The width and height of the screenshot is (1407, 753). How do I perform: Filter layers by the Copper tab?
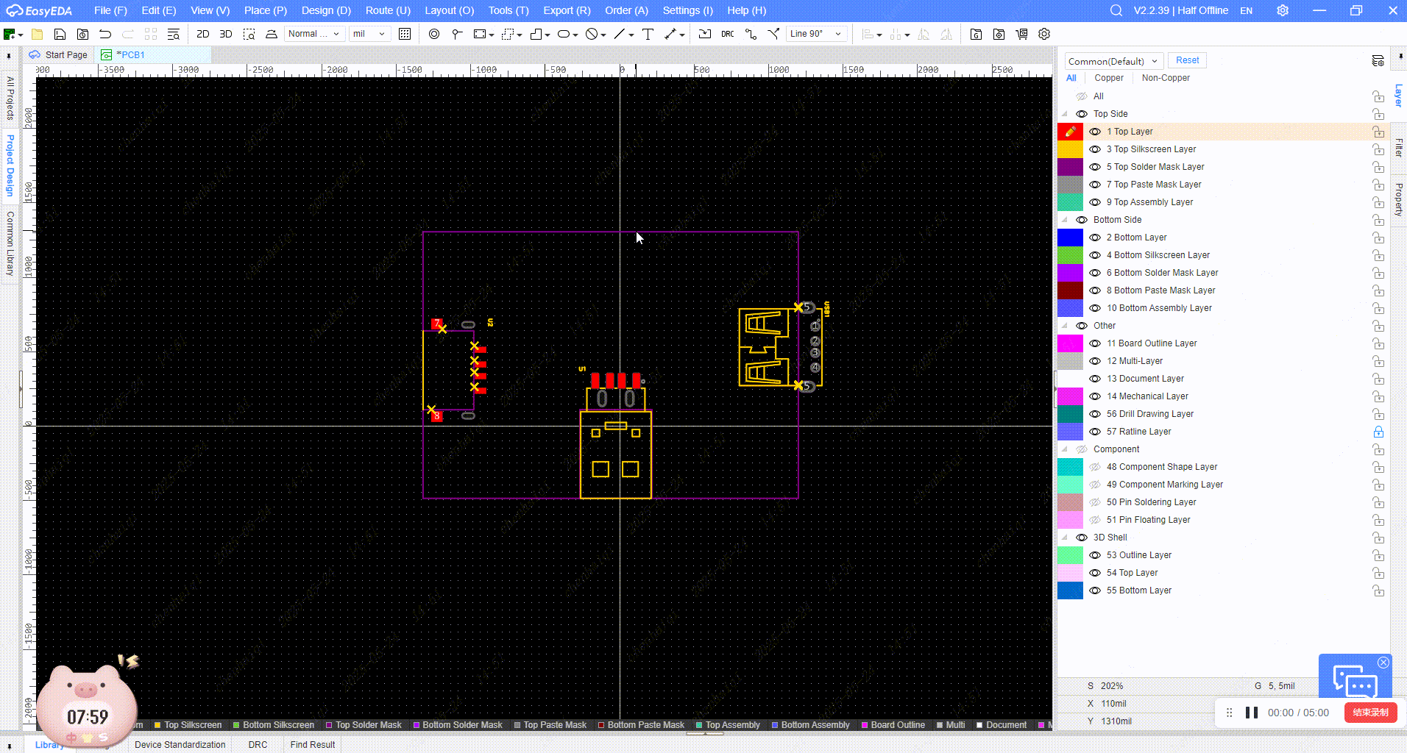click(1108, 78)
